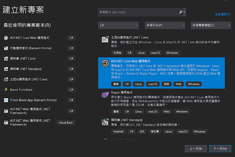Viewport: 235px width, 157px height.
Task: Click the C# ASP.NET Web (.NET Framework) icon
Action: [x=6, y=111]
